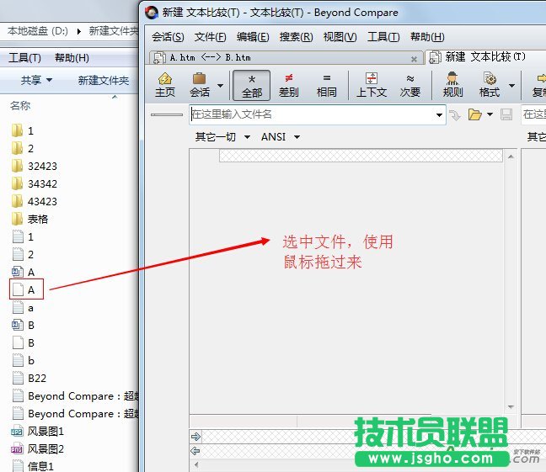Select the 表格 folder
Viewport: 546px width, 472px height.
[29, 219]
